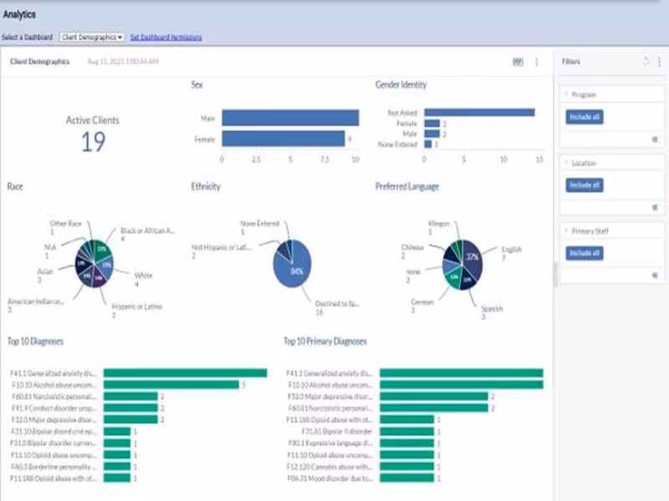Click the Program filter mode icon
This screenshot has height=501, width=669.
[655, 139]
